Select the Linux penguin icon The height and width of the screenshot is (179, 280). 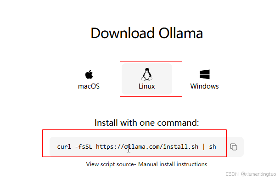coord(147,74)
